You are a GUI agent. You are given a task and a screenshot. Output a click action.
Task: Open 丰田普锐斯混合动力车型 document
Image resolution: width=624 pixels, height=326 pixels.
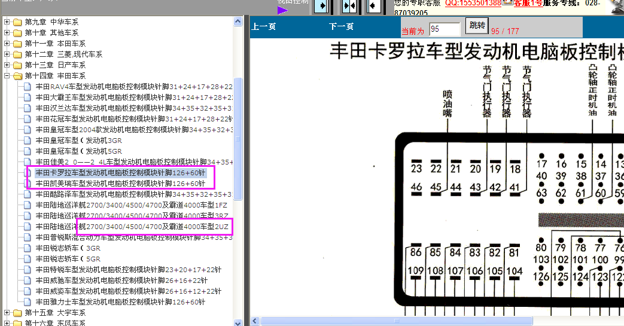(134, 237)
